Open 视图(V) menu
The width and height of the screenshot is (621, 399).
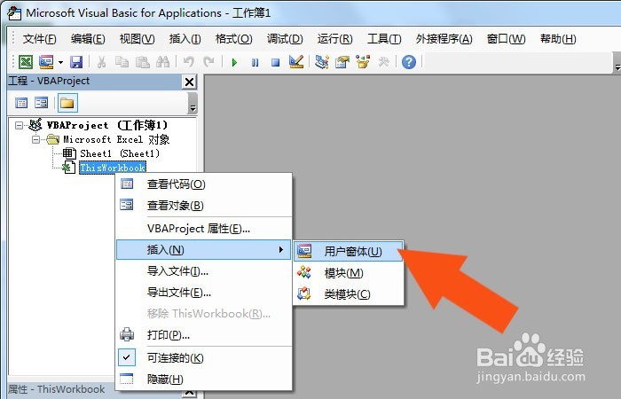pos(137,39)
